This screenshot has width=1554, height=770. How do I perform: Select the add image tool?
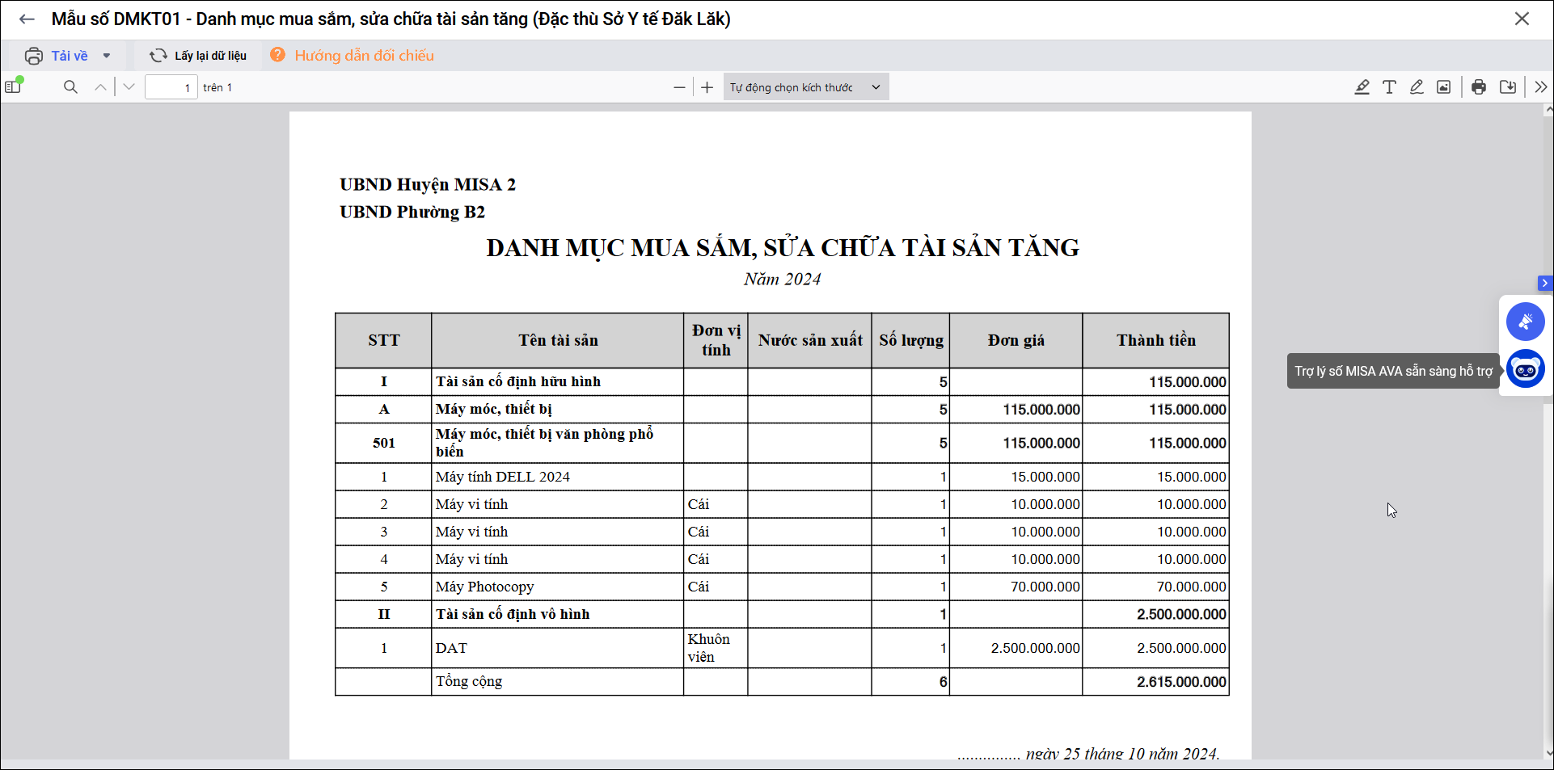point(1443,87)
